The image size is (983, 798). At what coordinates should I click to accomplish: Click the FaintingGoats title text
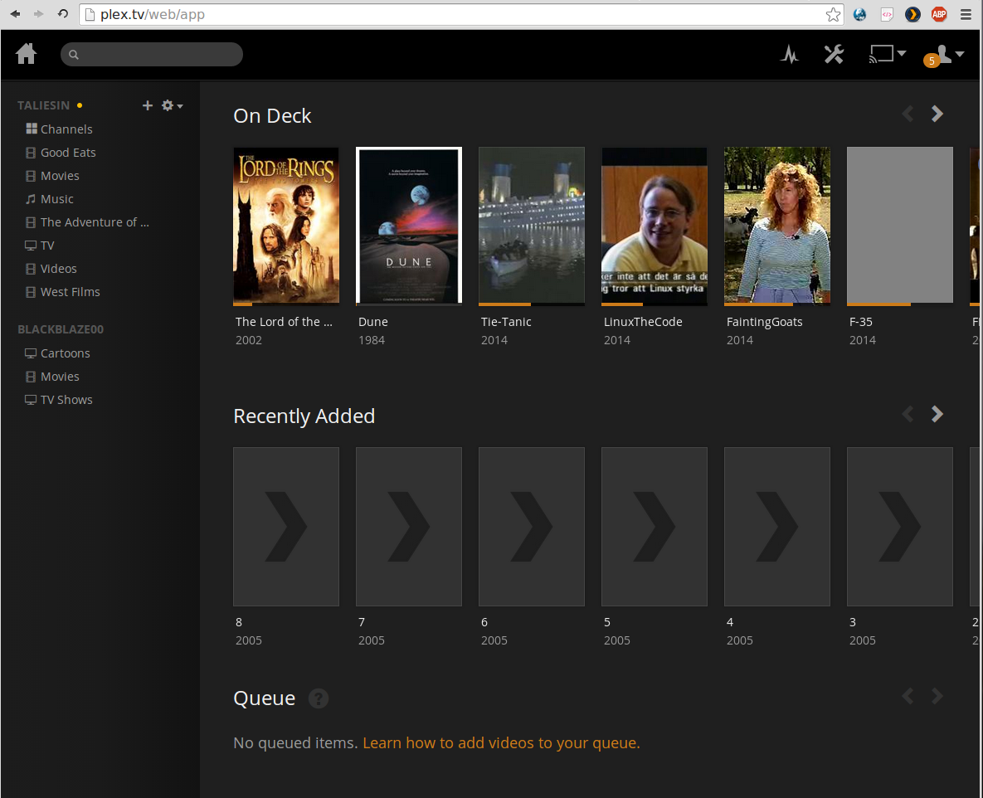point(764,322)
